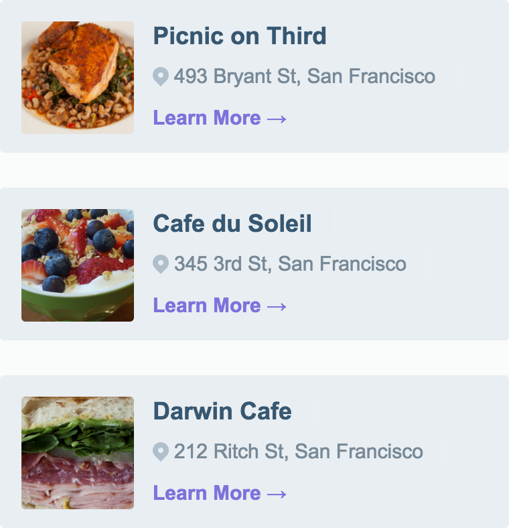Click Learn More under Picnic on Third
This screenshot has width=509, height=528.
207,118
